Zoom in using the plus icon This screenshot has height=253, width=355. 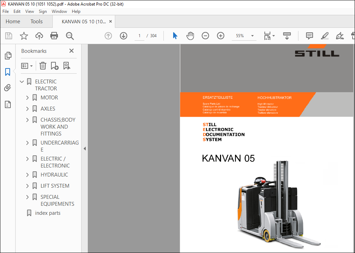pos(220,36)
